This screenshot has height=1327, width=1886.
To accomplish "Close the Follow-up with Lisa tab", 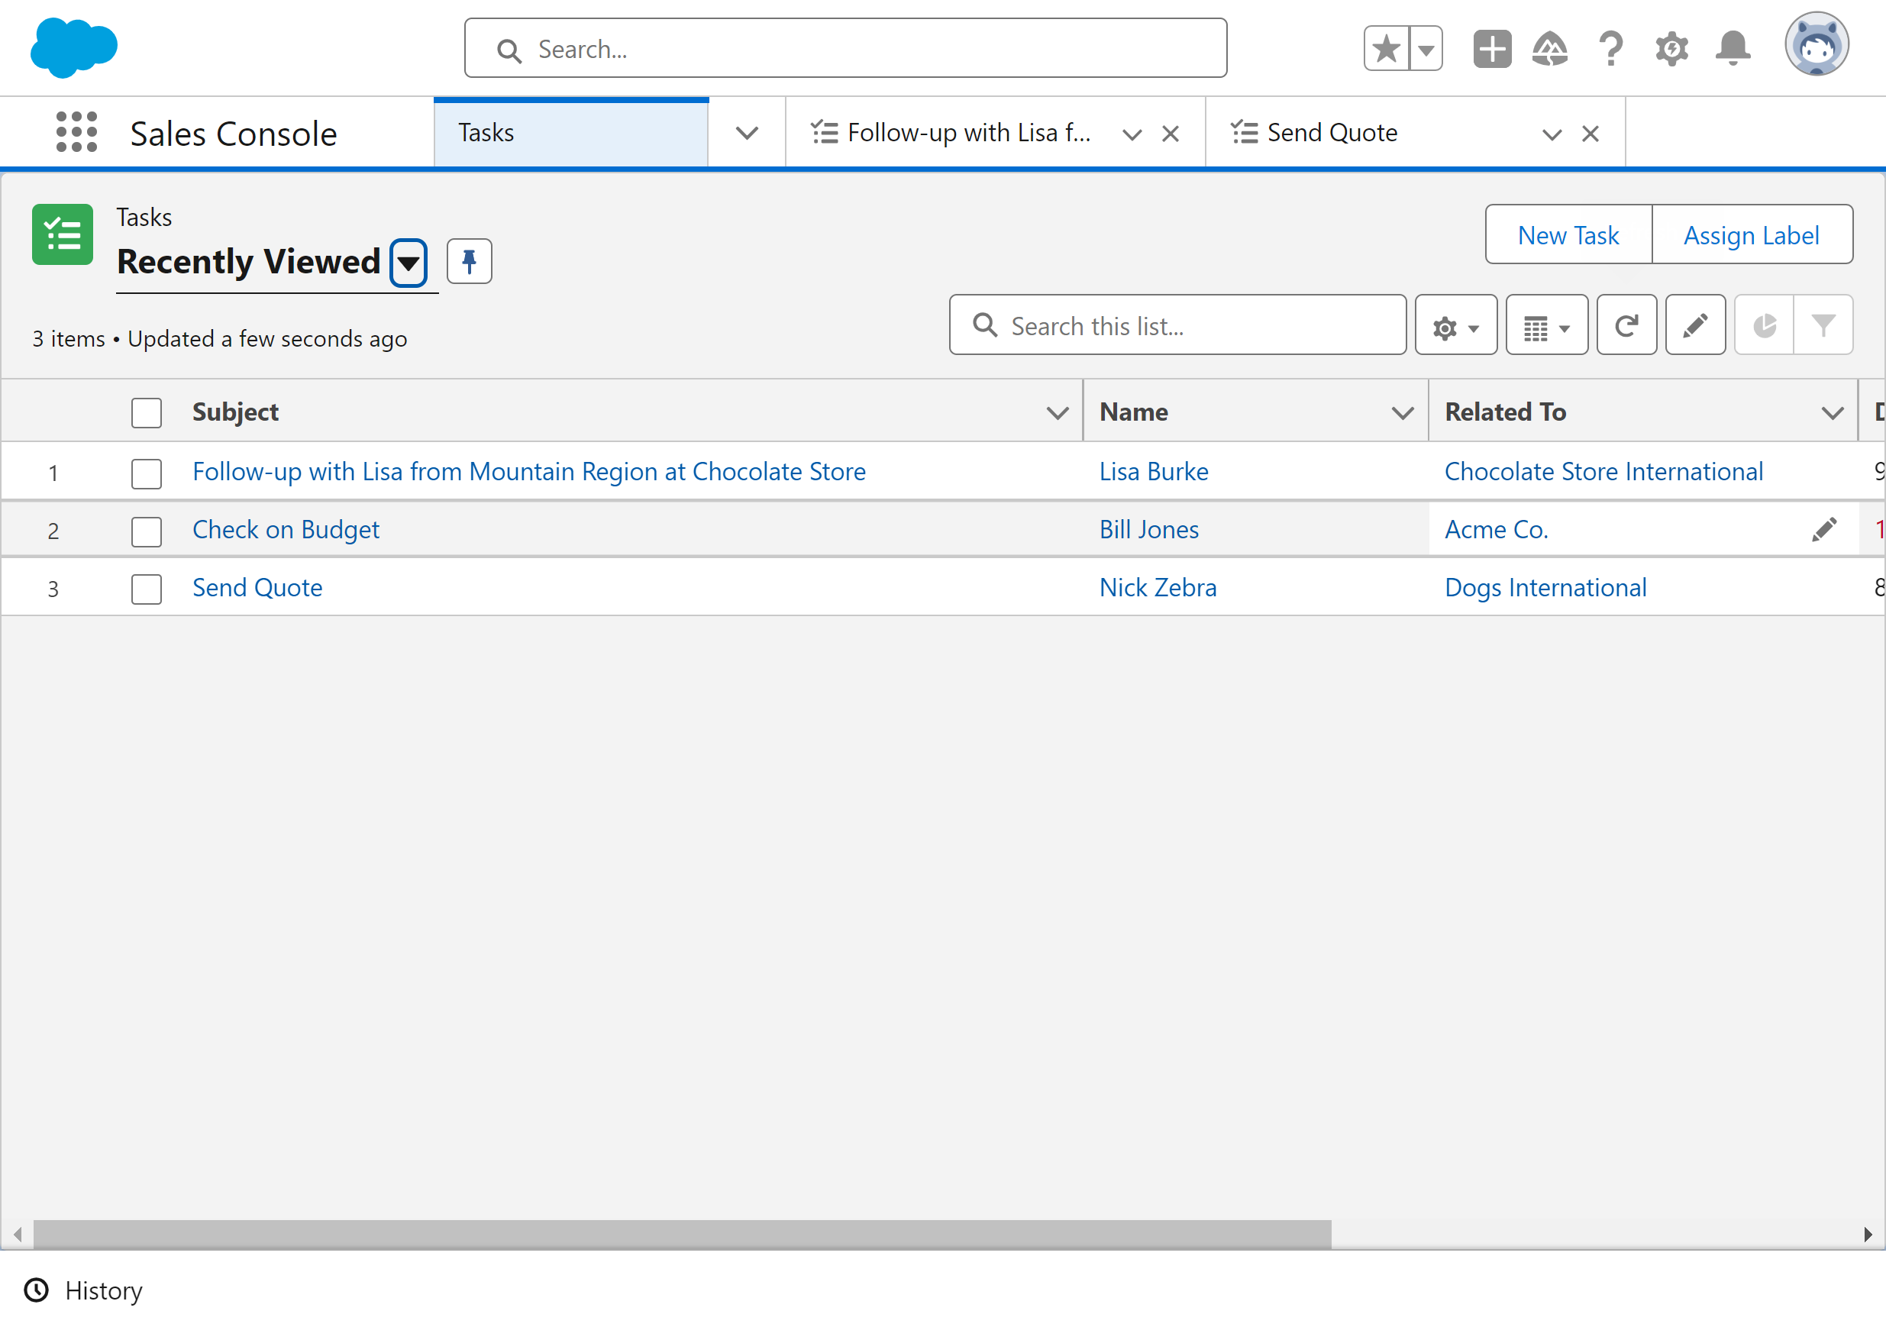I will click(x=1171, y=133).
